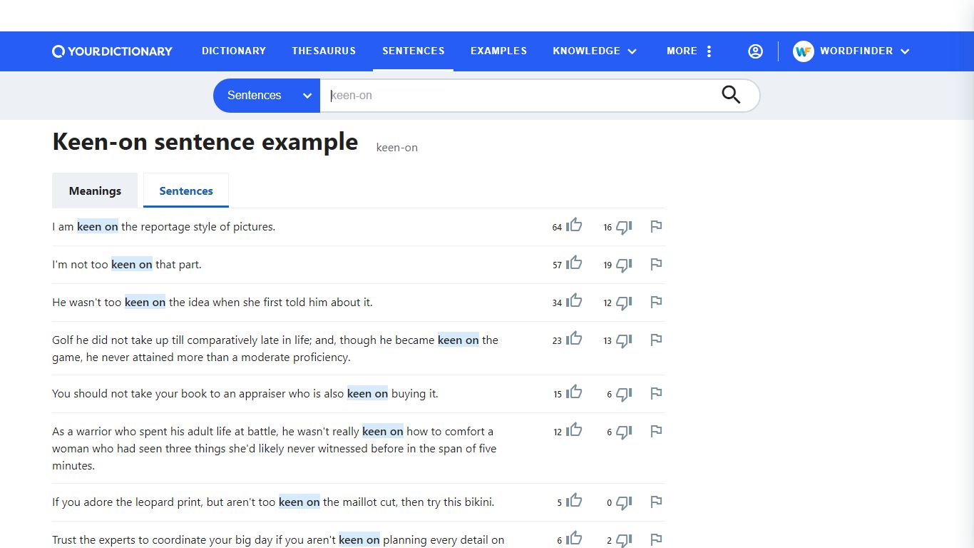Click the YourDictionary logo
Screen dimensions: 974x548
coord(113,51)
